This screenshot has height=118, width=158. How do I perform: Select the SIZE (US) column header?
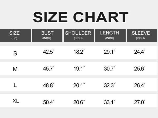point(15,36)
